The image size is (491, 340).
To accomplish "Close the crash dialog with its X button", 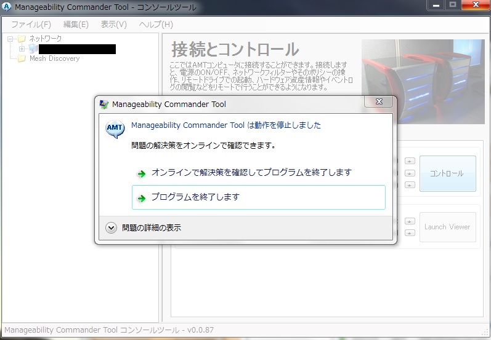I will 379,101.
